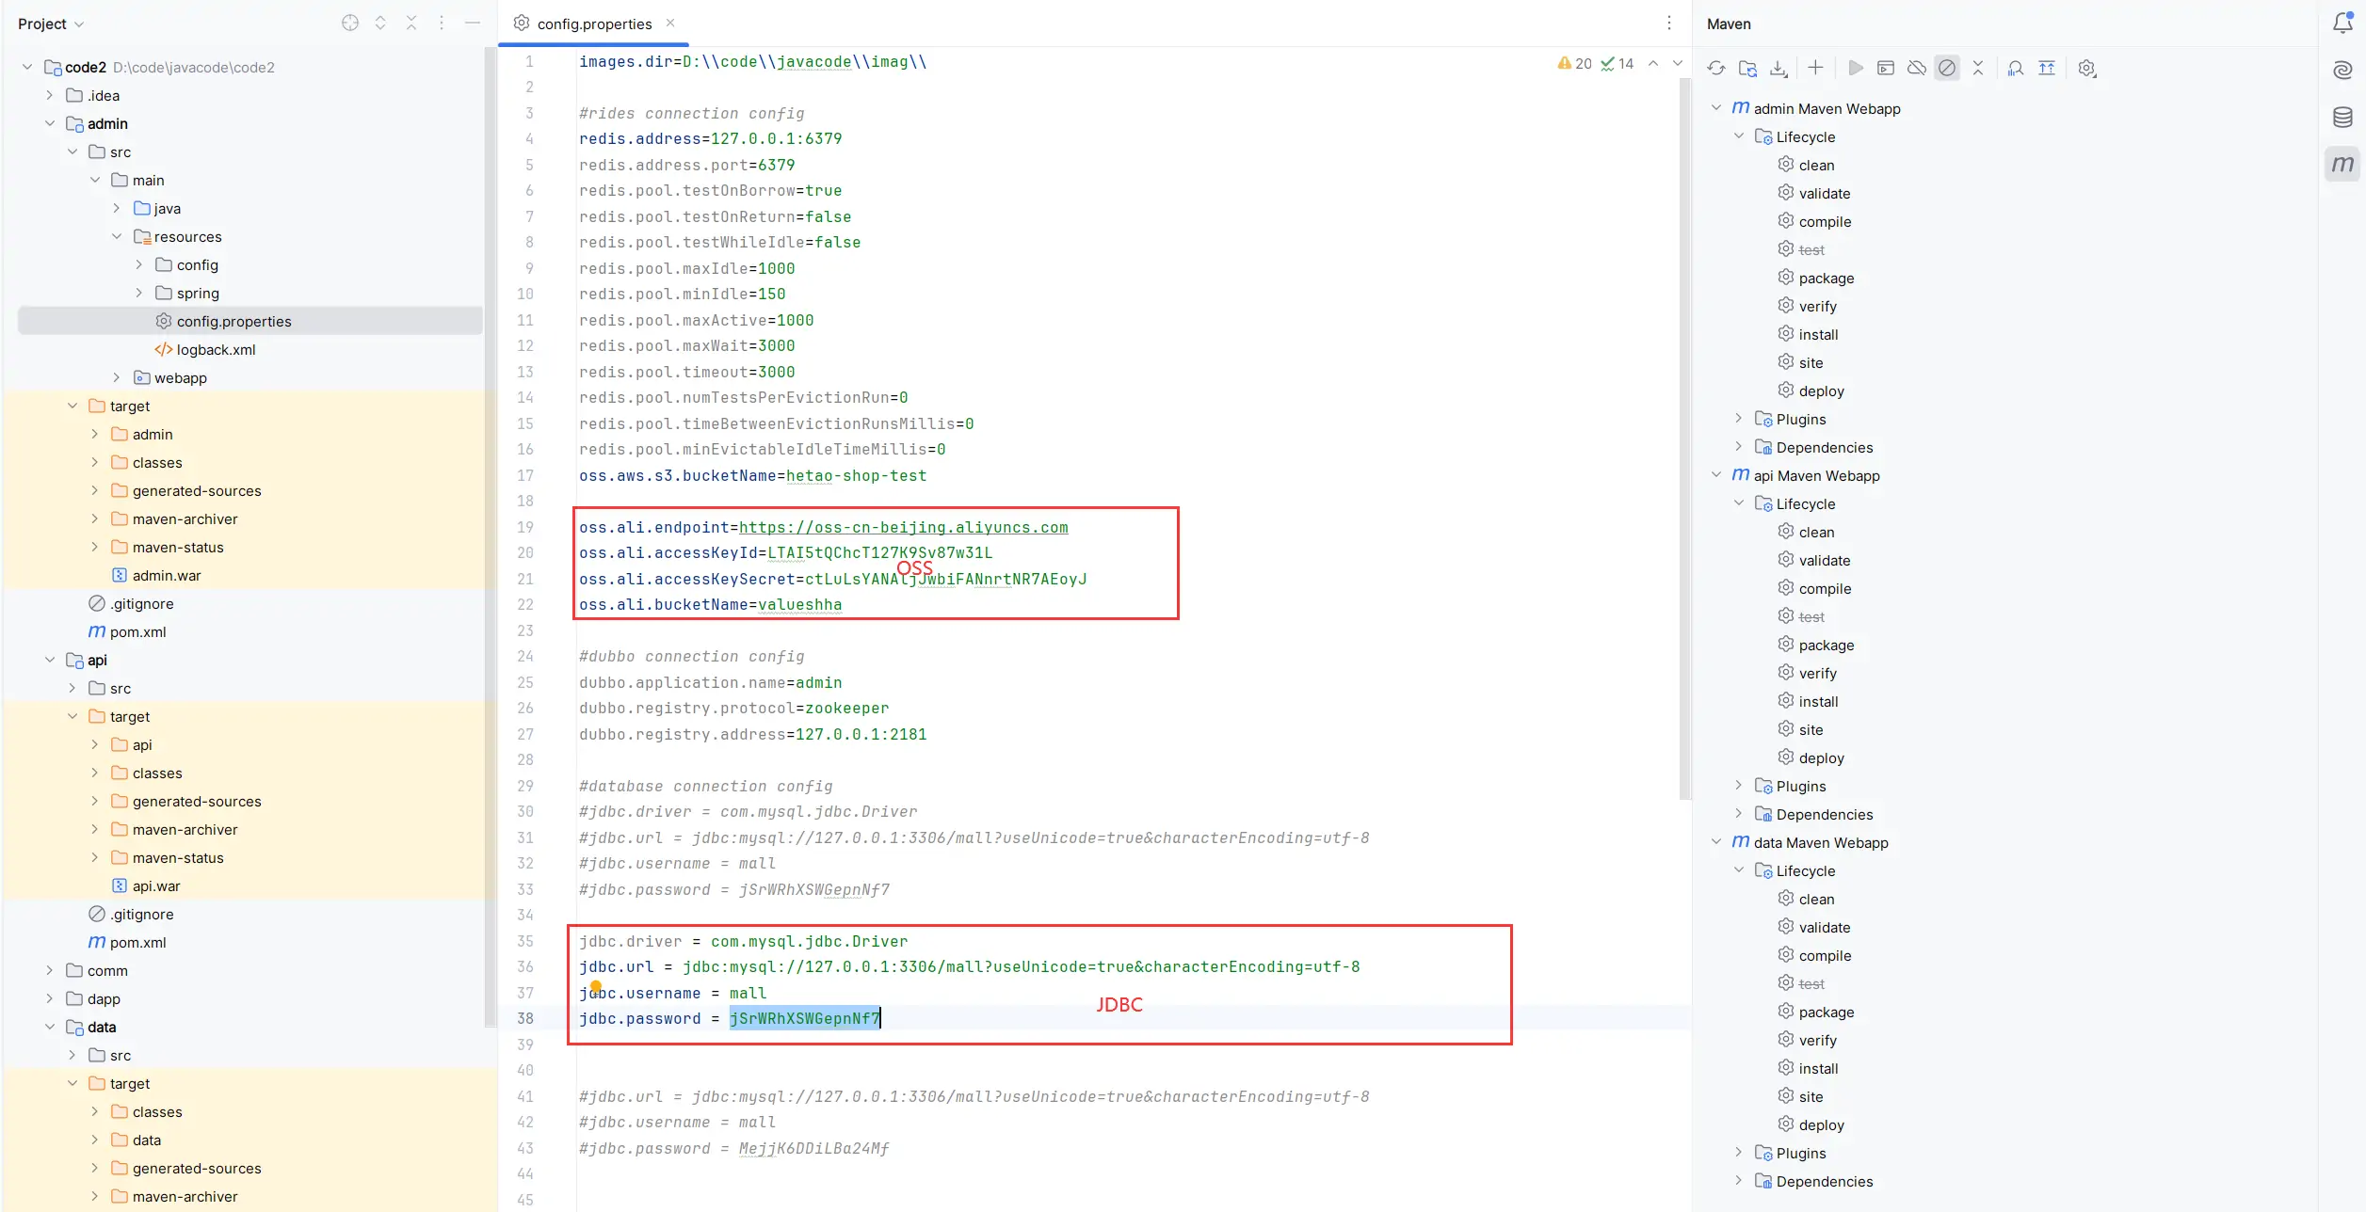Screen dimensions: 2366x1212
Task: Open Project panel options kebab menu
Action: tap(442, 24)
